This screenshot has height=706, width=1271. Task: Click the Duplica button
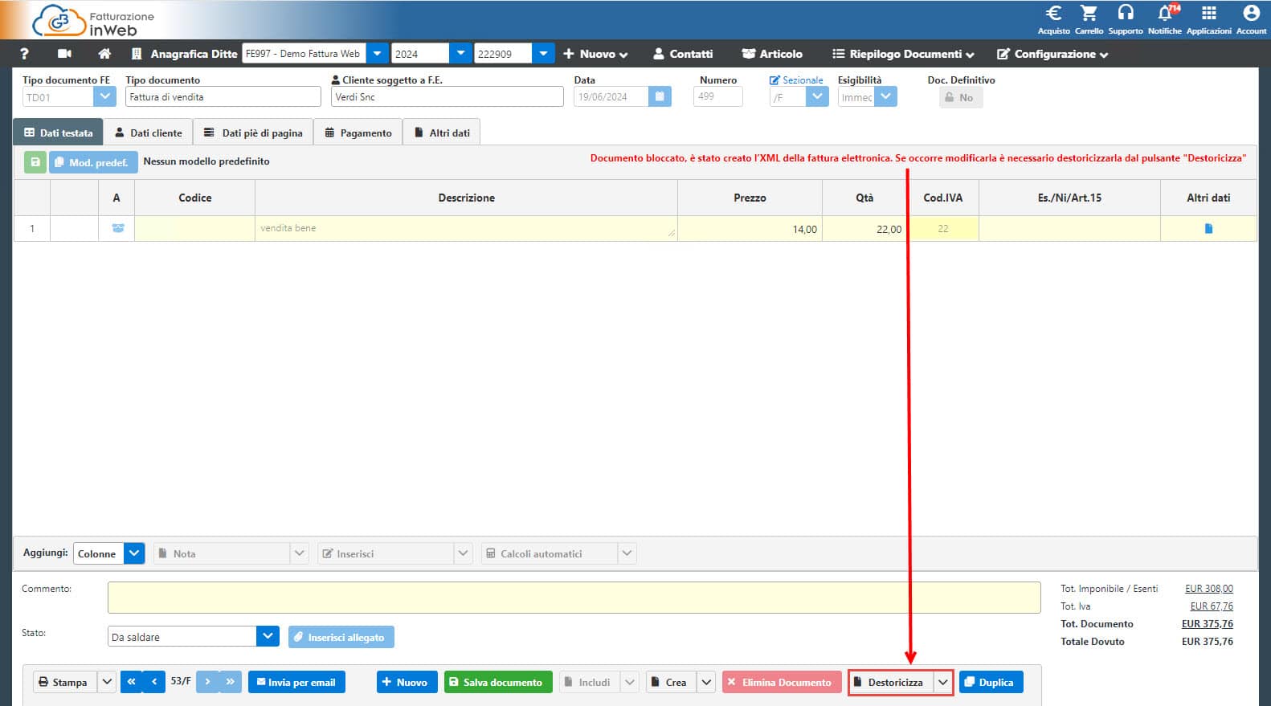tap(991, 682)
